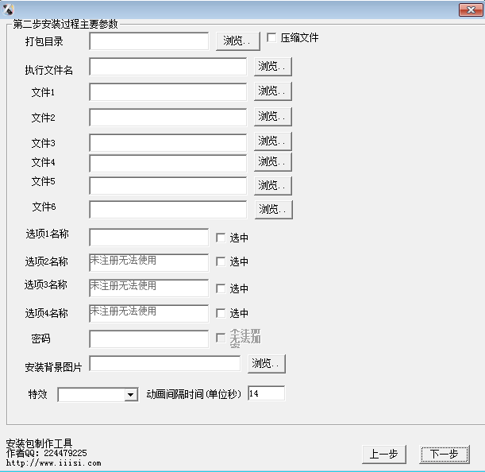The image size is (485, 472).
Task: Click the 选项1名称 input field
Action: coord(148,237)
